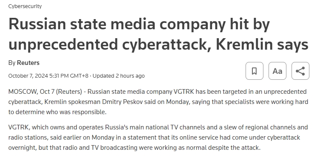Click the word "cyberattack," in the headline
This screenshot has width=326, height=157.
(x=167, y=45)
